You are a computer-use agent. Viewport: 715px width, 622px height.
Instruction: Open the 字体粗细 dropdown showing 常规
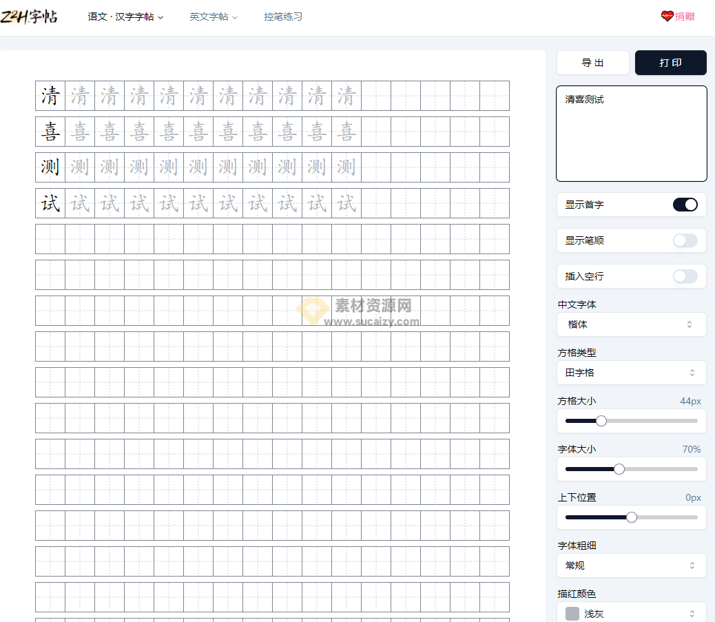click(x=631, y=566)
